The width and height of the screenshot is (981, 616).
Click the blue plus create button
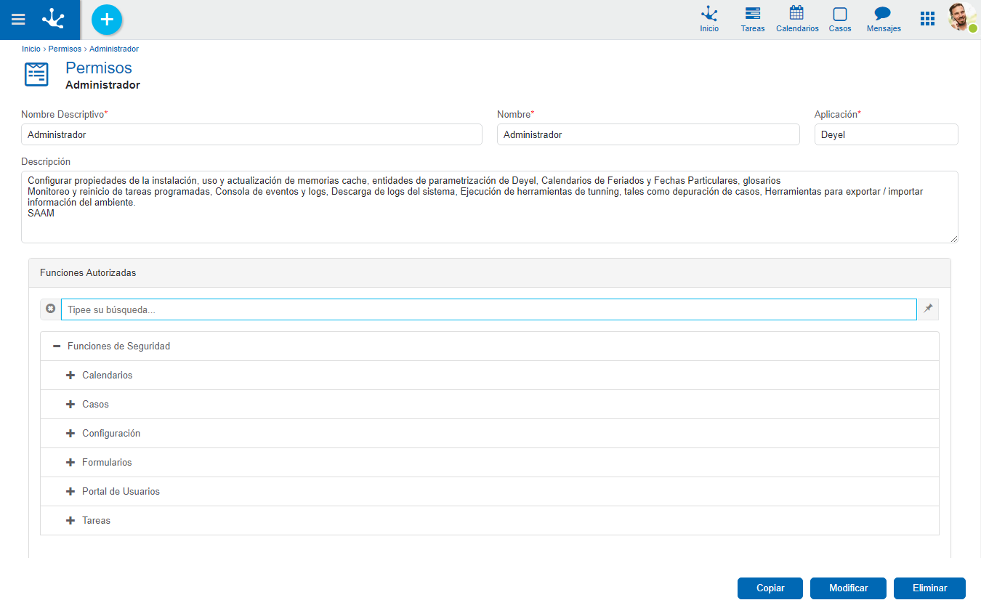pos(107,20)
